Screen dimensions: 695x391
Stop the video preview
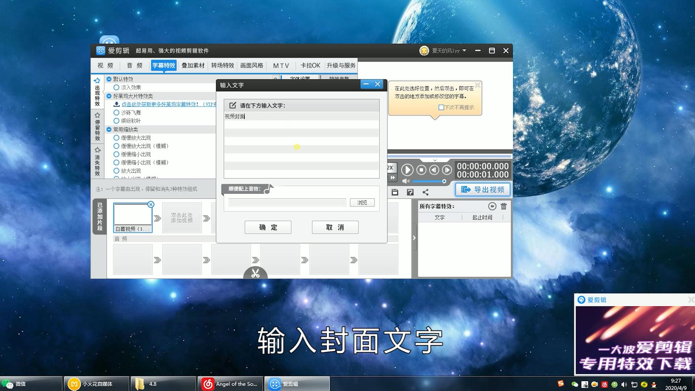[x=421, y=170]
